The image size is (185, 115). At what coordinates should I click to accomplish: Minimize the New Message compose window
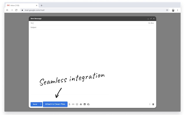(148, 19)
